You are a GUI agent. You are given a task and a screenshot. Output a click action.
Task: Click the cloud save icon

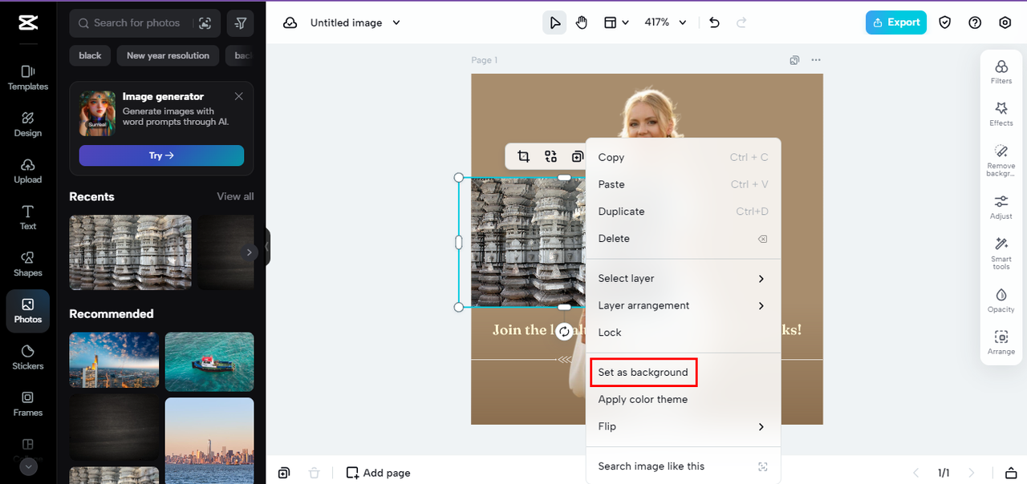290,22
